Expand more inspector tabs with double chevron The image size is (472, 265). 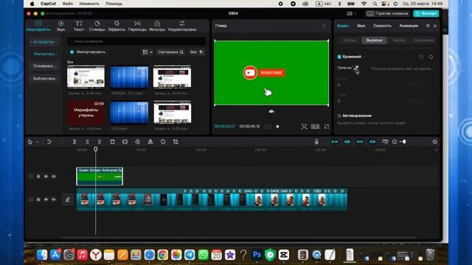point(435,26)
